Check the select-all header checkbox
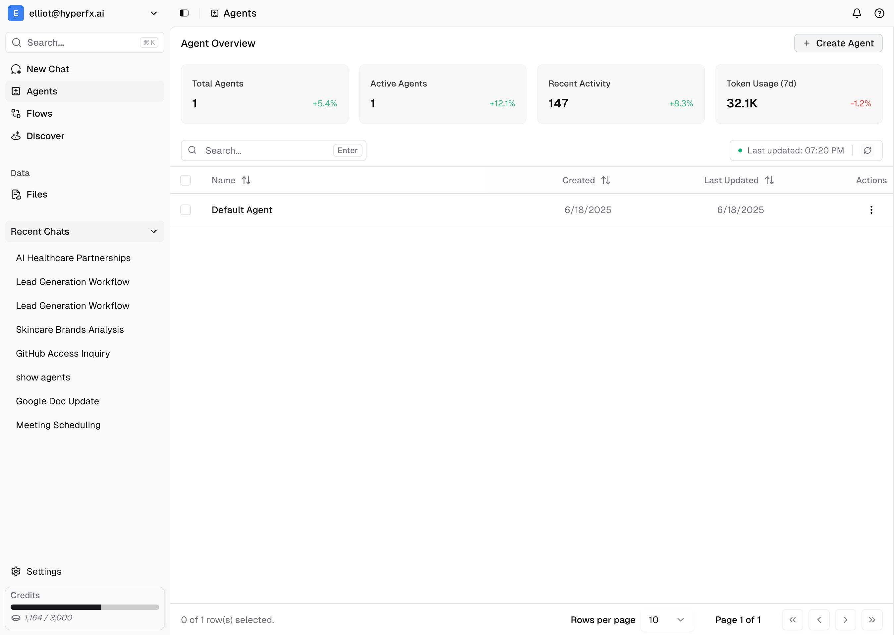 point(185,180)
